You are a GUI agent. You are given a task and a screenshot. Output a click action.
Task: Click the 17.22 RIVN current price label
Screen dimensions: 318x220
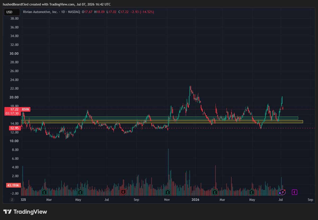[17, 109]
